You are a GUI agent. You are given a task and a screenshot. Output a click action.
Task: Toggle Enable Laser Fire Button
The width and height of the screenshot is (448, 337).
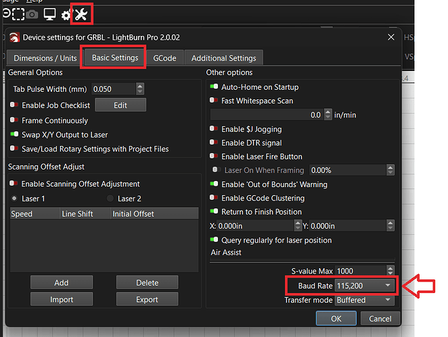click(x=214, y=156)
